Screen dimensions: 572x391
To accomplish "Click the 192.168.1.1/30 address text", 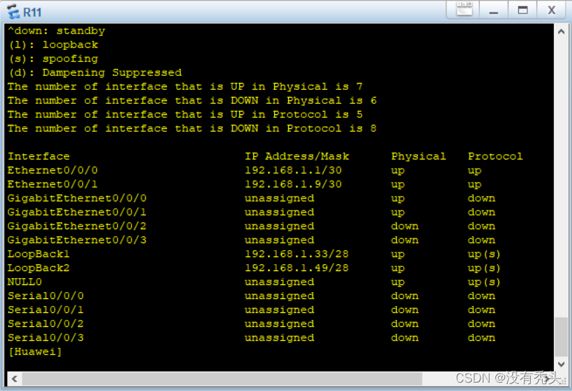I will [293, 170].
